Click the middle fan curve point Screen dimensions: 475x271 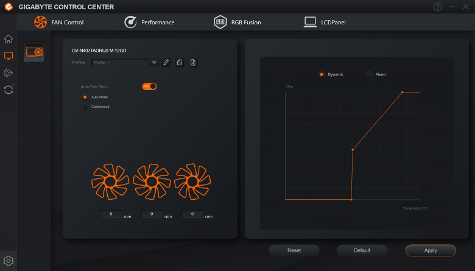click(x=353, y=150)
